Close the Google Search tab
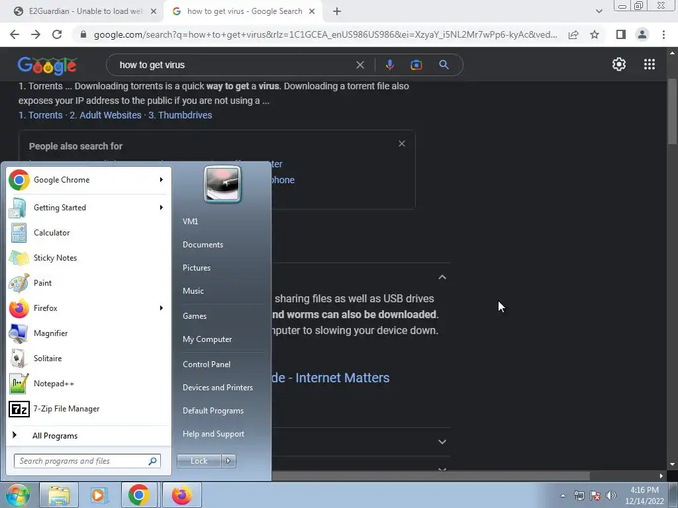Viewport: 678px width, 508px height. tap(312, 12)
